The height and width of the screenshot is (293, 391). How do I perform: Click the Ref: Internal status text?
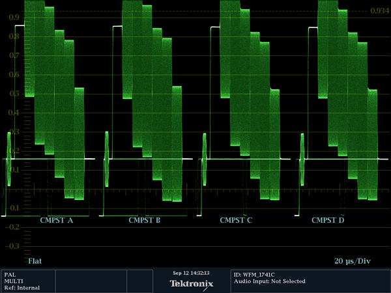pyautogui.click(x=21, y=287)
